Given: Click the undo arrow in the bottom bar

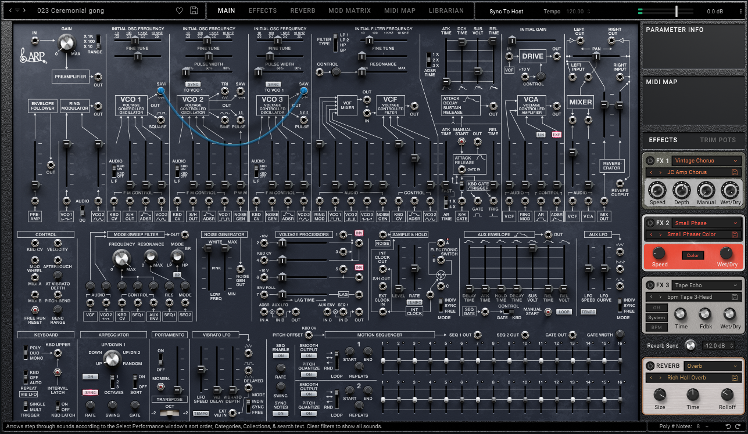Looking at the screenshot, I should 728,426.
